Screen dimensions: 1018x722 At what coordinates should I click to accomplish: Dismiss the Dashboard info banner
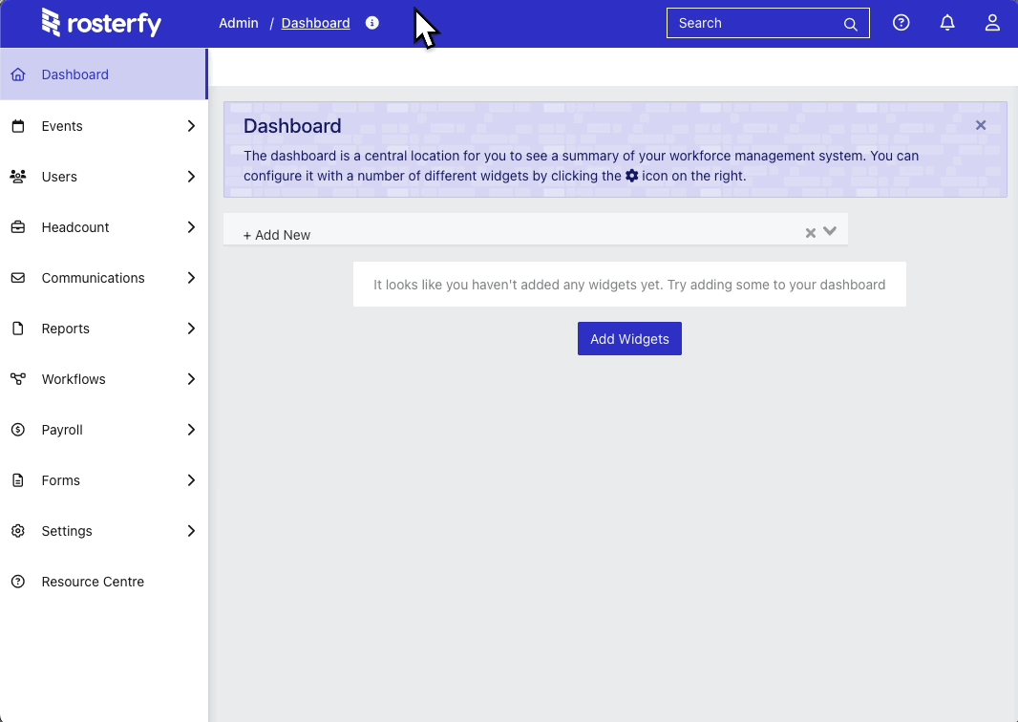tap(981, 125)
